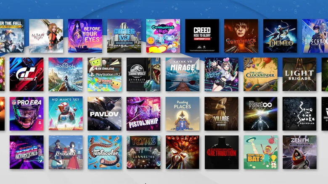Open the anime girl Kizuna AI tile
Viewport: 328px width, 184px height.
tap(221, 74)
